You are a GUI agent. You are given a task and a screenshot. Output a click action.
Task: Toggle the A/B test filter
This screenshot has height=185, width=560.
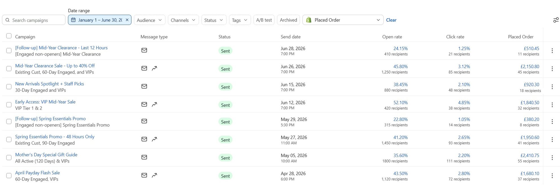264,20
